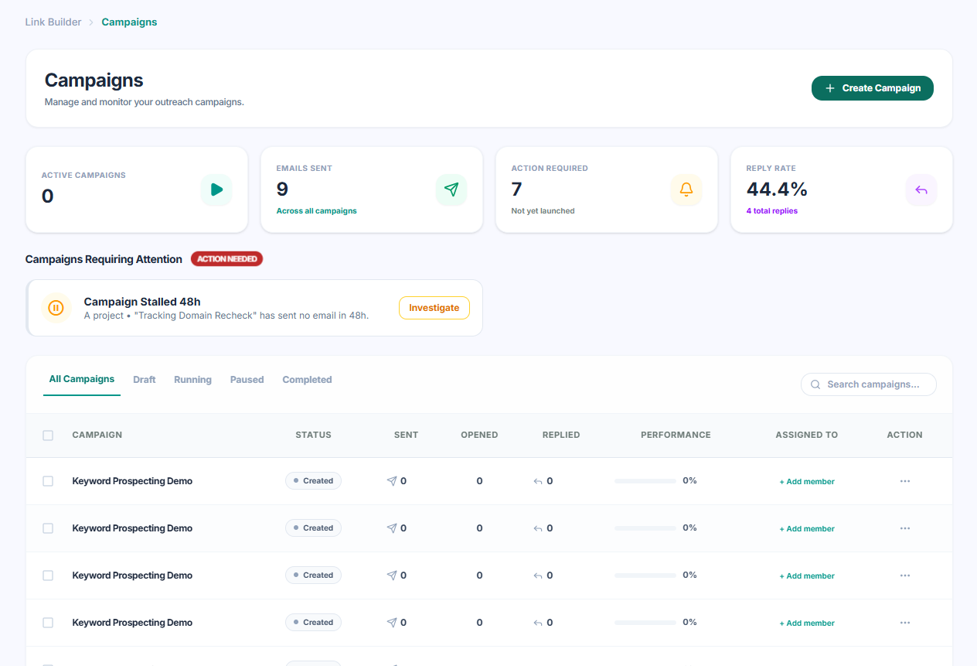Viewport: 977px width, 666px height.
Task: Select the Completed tab
Action: point(307,380)
